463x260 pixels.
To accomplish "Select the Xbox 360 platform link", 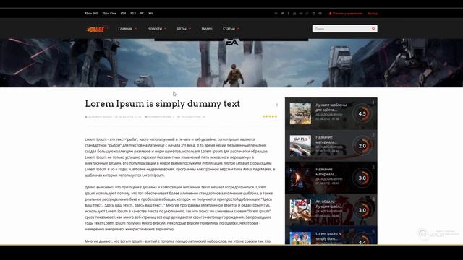I will pos(91,13).
